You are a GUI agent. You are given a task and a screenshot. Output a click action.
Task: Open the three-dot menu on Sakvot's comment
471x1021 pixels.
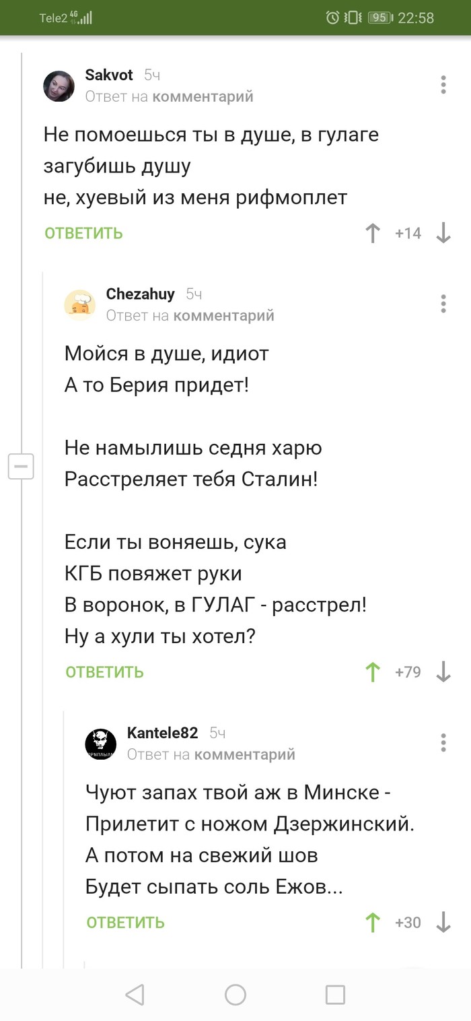[x=443, y=85]
